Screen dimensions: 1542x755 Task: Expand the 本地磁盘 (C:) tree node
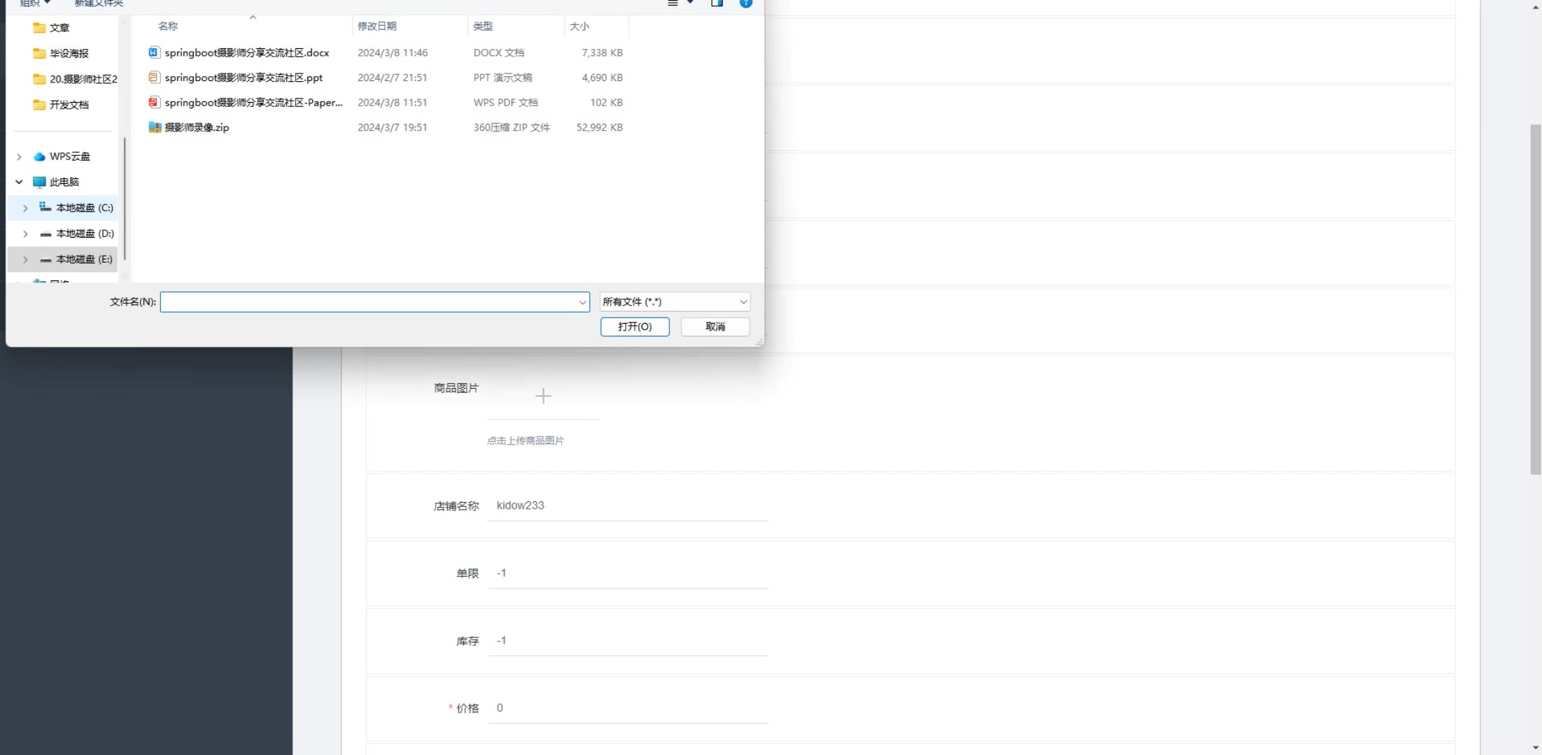pos(25,208)
